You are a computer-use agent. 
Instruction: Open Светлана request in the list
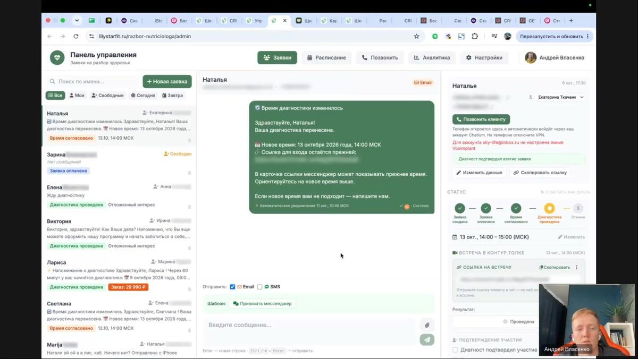[x=119, y=315]
